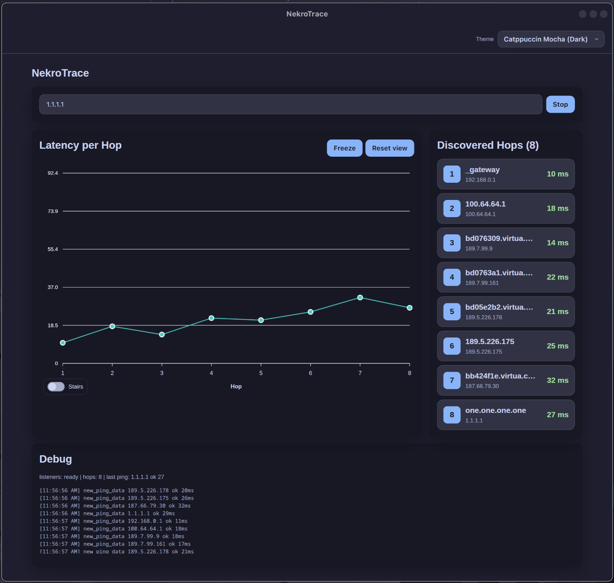614x583 pixels.
Task: Click the 25 ms latency value
Action: (557, 346)
